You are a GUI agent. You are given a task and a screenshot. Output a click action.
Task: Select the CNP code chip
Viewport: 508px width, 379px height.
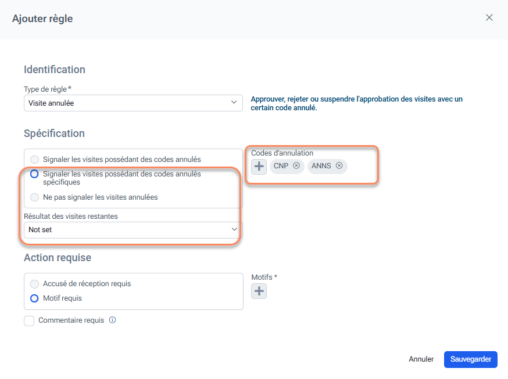tap(281, 166)
